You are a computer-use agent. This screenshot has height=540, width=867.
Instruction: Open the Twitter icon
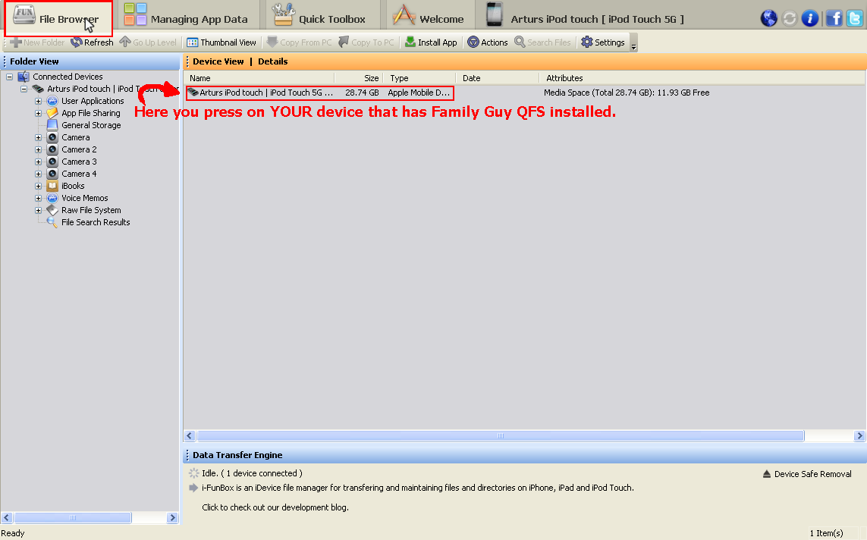click(854, 18)
